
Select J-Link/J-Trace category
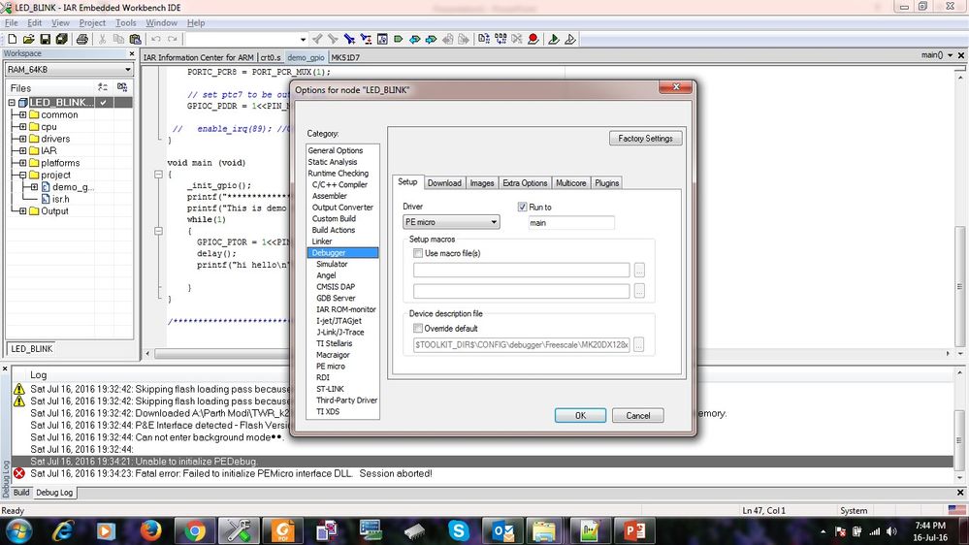click(339, 333)
